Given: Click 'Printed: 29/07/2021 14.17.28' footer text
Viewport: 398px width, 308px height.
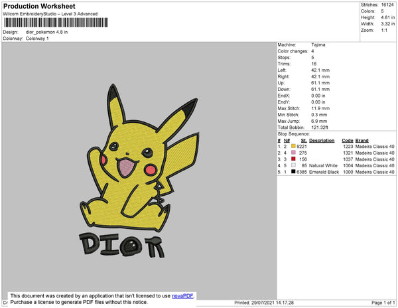Looking at the screenshot, I should [x=264, y=303].
